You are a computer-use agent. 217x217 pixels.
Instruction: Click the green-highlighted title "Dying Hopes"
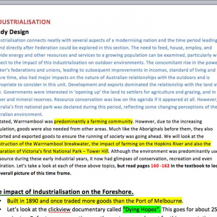(142, 209)
